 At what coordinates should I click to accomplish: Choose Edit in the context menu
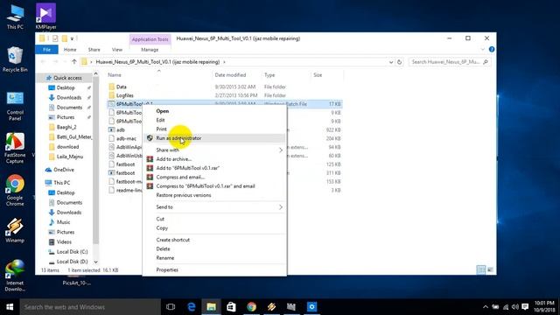click(215, 120)
